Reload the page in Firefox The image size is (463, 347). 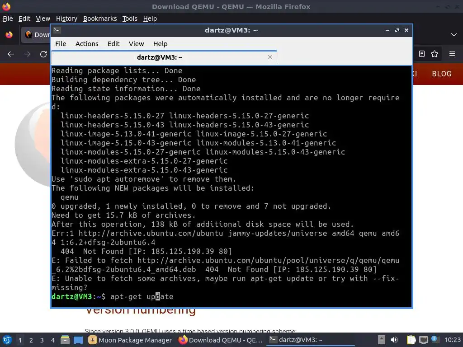[x=43, y=54]
